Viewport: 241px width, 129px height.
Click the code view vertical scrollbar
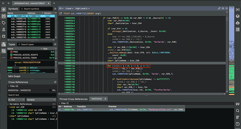[x=227, y=52]
